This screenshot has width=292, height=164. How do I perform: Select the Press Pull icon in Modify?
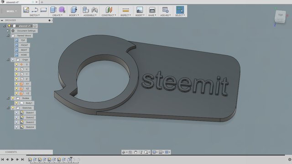click(x=74, y=10)
